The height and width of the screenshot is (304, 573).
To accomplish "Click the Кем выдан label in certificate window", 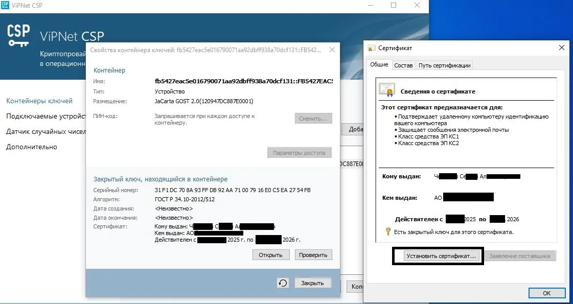I will click(x=399, y=198).
